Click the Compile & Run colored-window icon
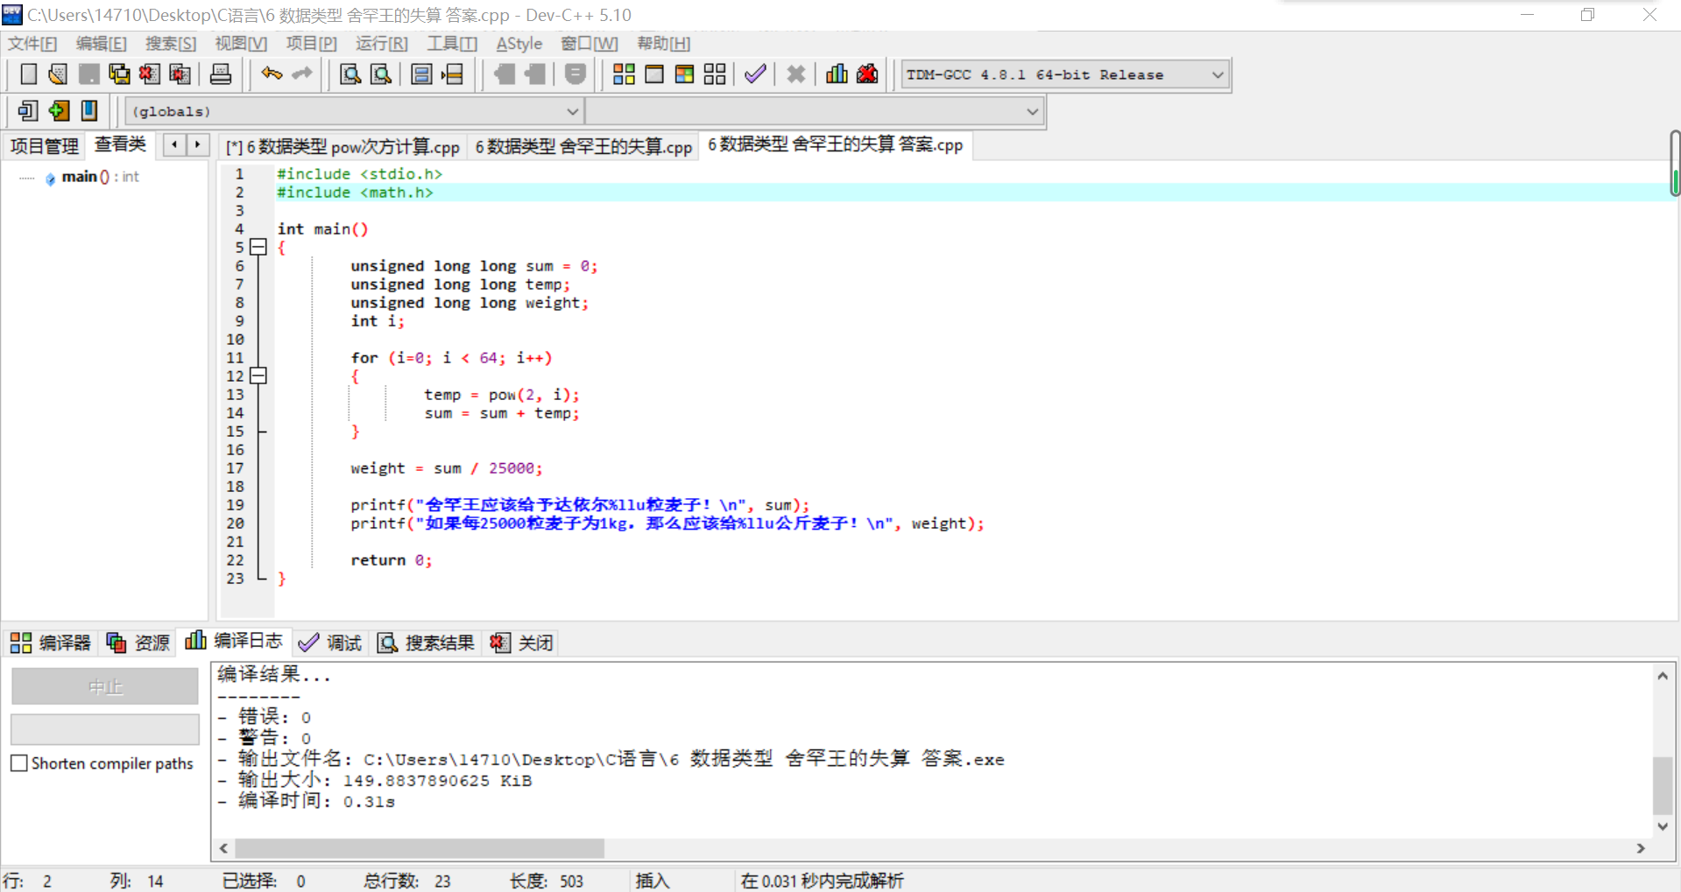Screen dimensions: 1681x892 [684, 74]
